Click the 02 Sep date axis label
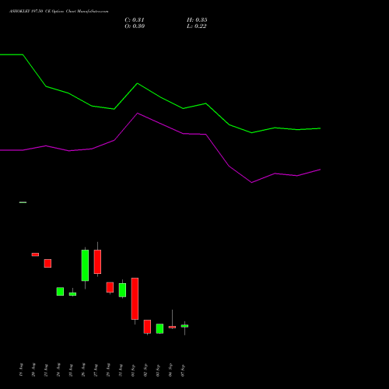Screen dimensions: 389x389 (x=145, y=370)
